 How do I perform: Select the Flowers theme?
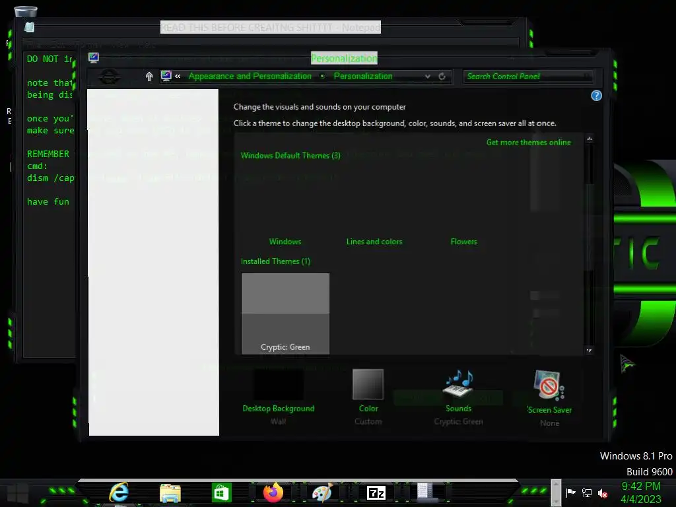coord(464,242)
